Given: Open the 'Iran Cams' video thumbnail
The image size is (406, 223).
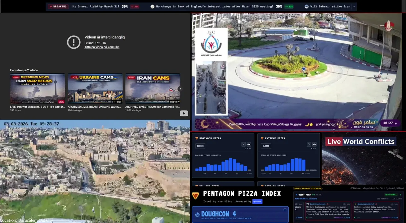Looking at the screenshot, I should [153, 89].
